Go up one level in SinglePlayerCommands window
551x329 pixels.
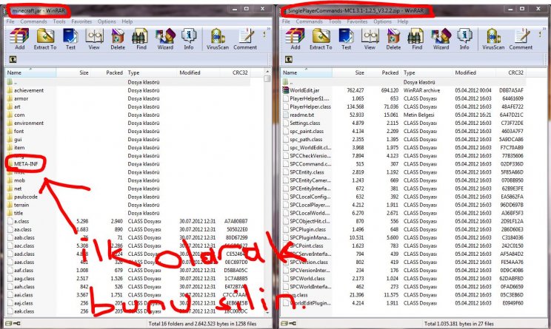pyautogui.click(x=289, y=59)
